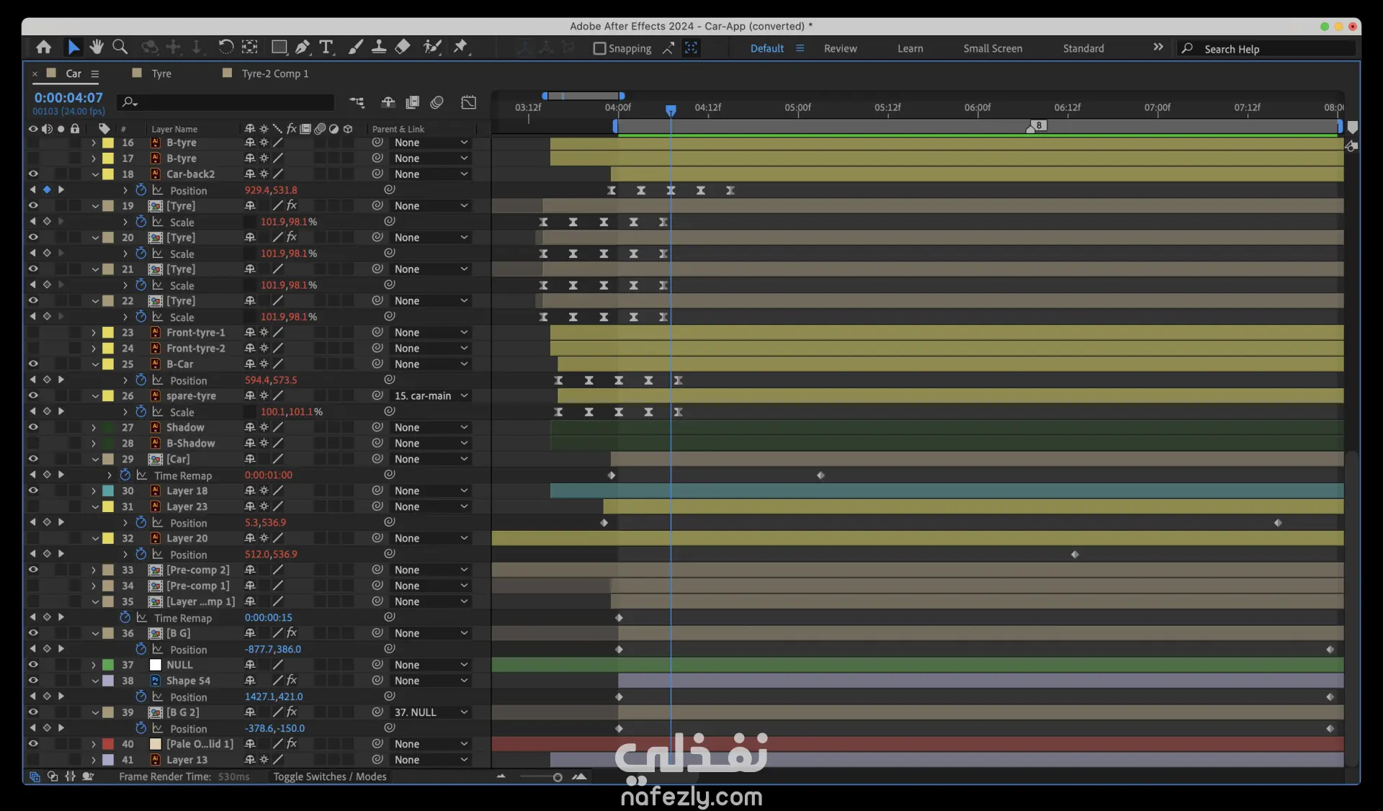Select the Pen tool in toolbar
1383x811 pixels.
tap(303, 48)
